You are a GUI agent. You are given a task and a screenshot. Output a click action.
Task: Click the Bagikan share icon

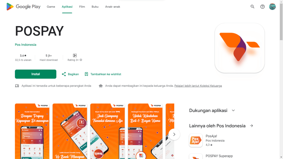click(x=64, y=74)
